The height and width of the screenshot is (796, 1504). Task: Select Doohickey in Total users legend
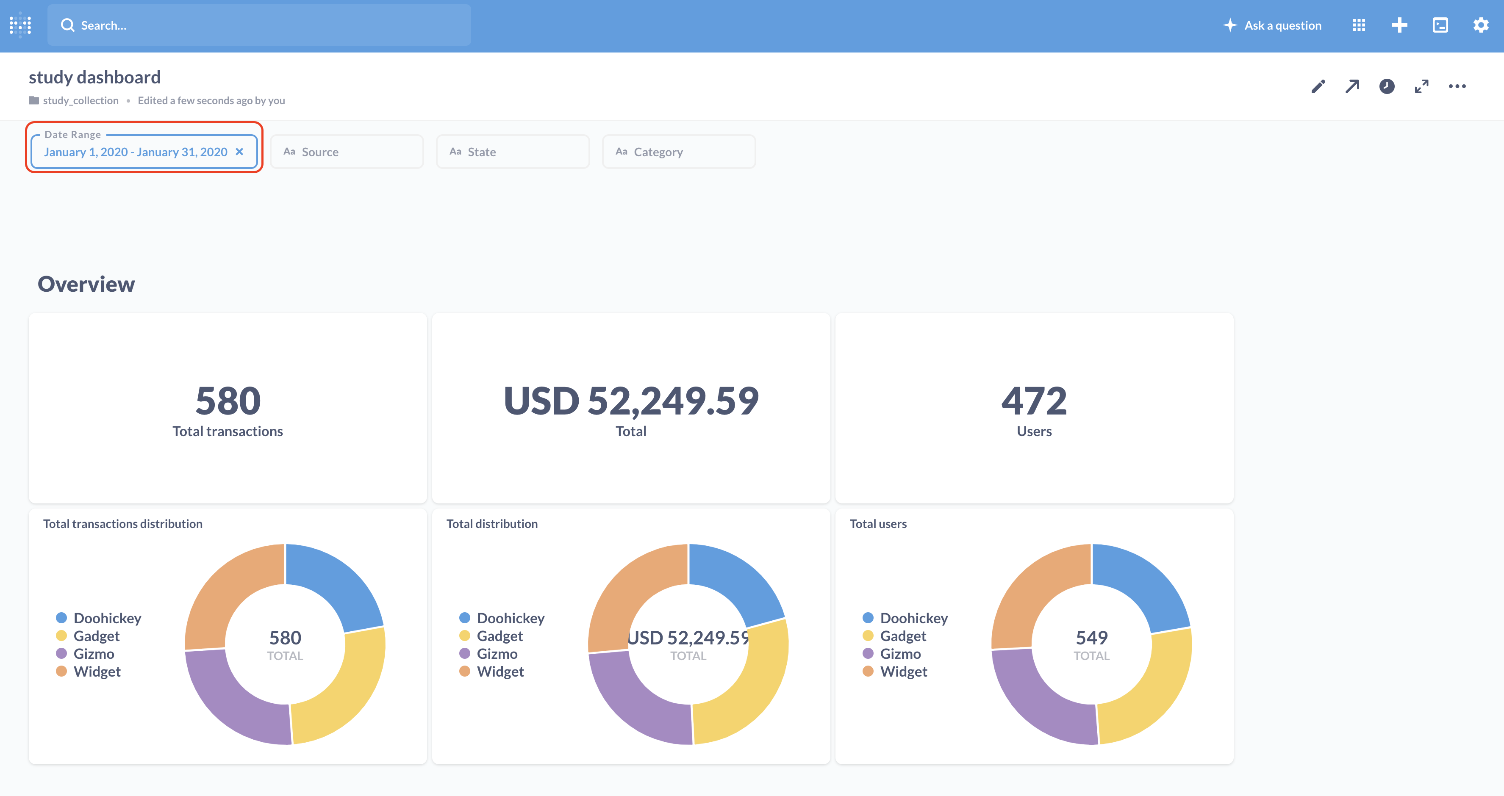click(x=905, y=617)
